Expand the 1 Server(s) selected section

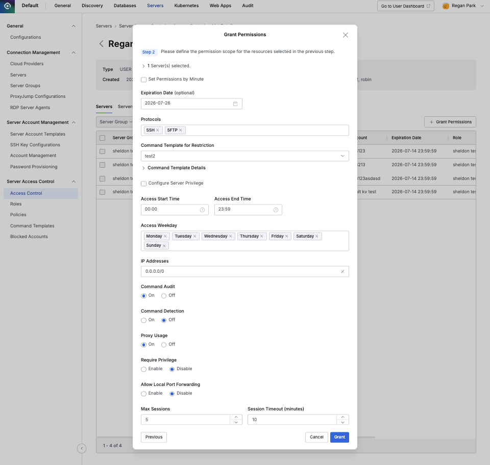143,66
